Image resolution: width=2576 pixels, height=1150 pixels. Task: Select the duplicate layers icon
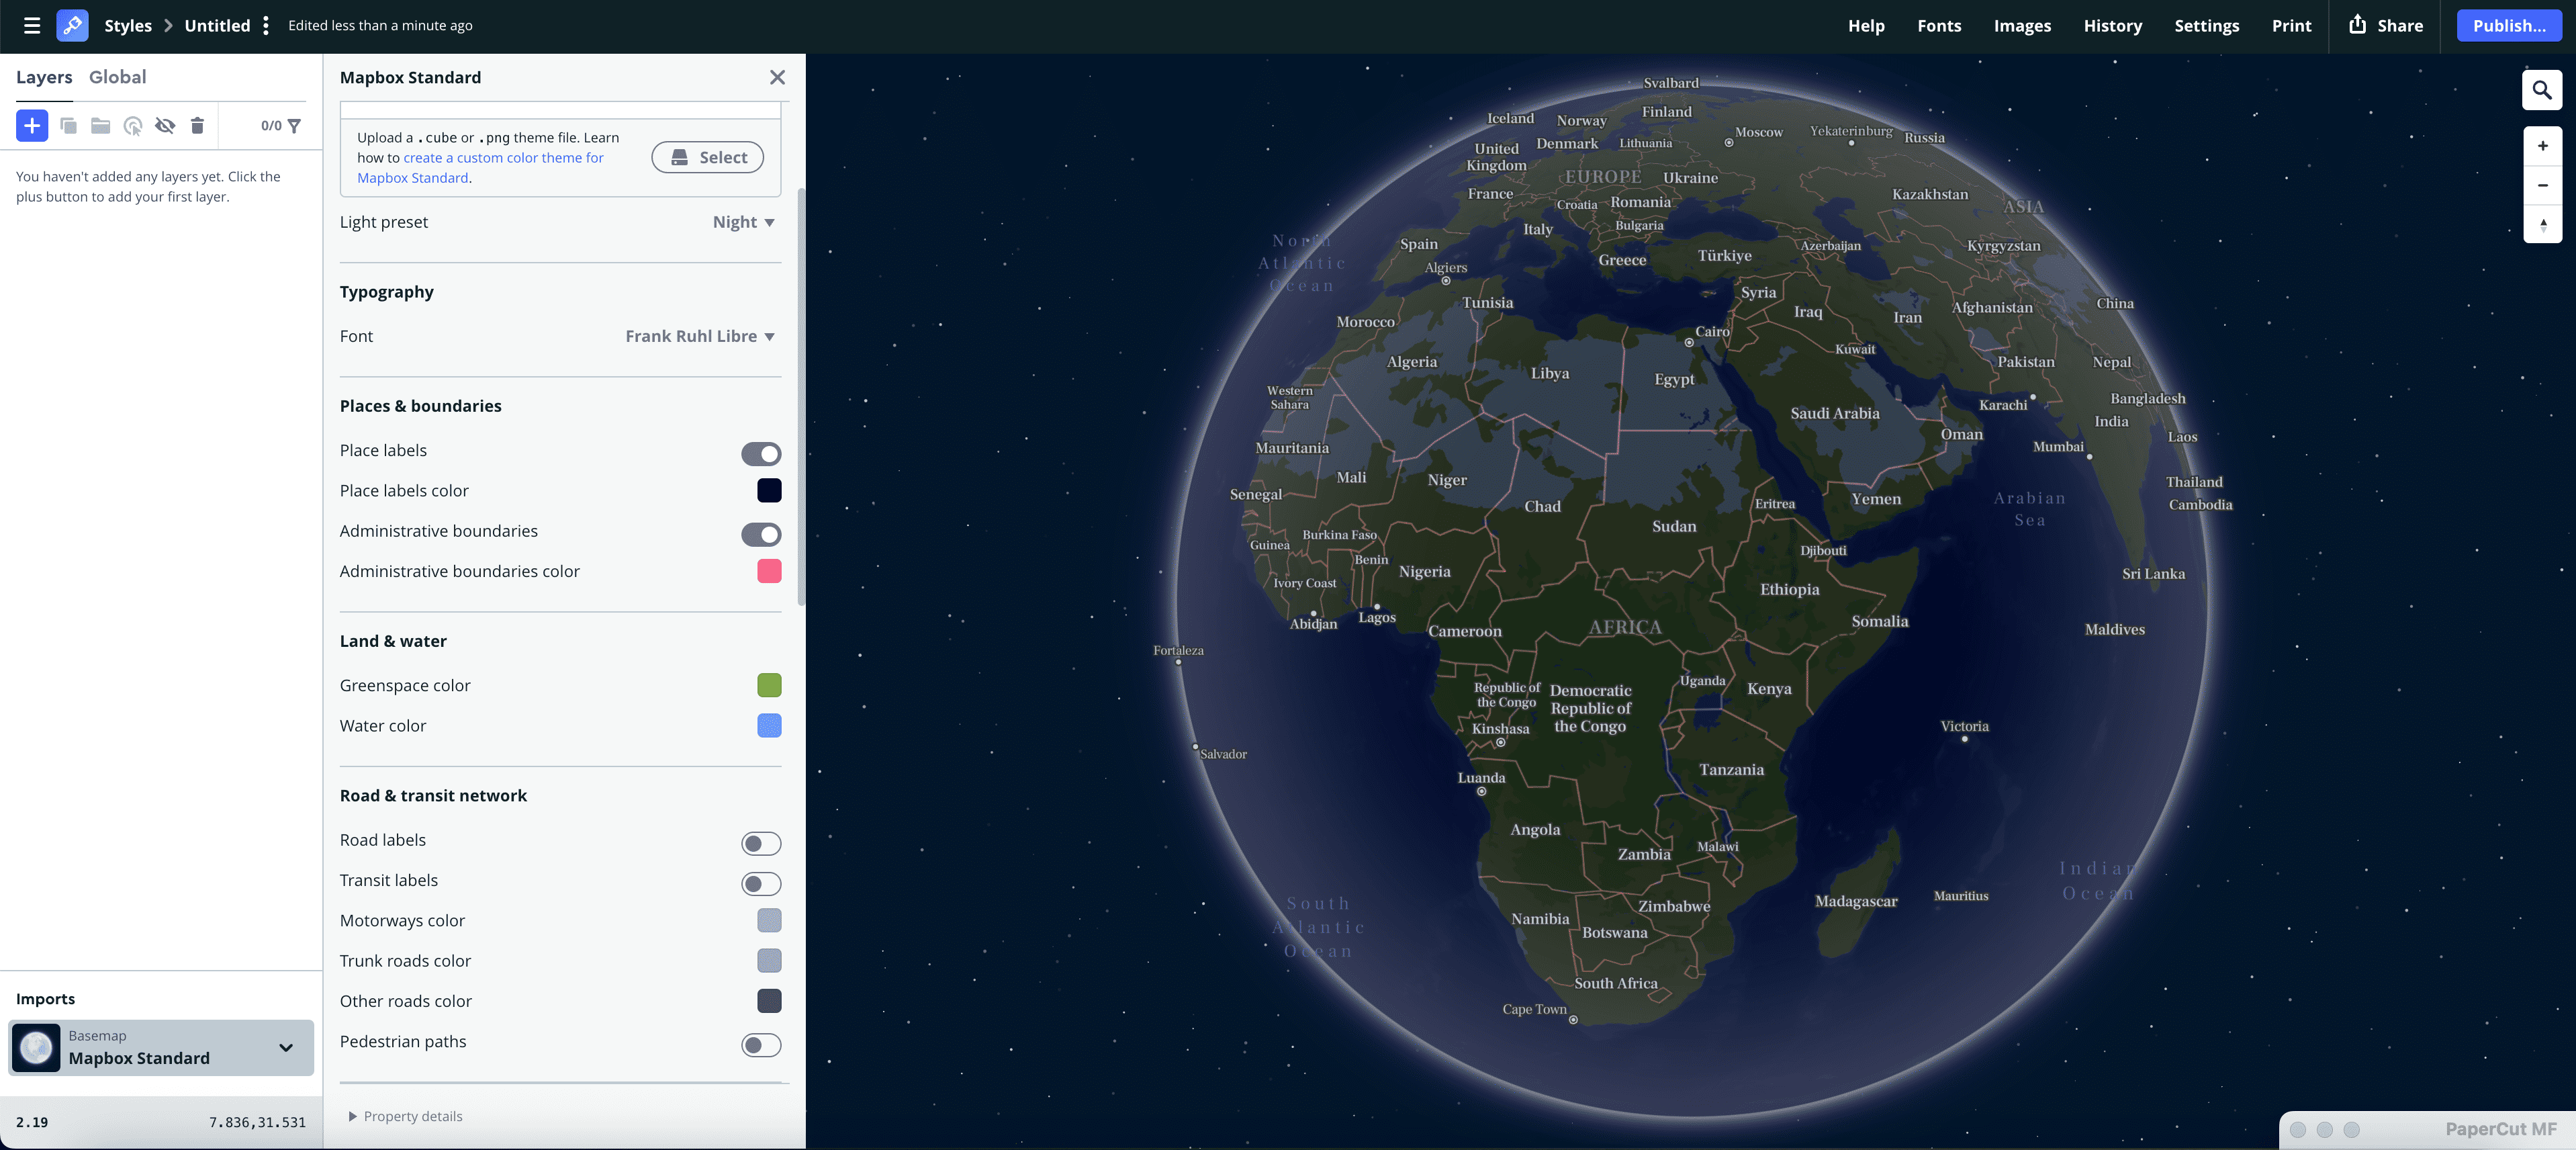point(68,126)
